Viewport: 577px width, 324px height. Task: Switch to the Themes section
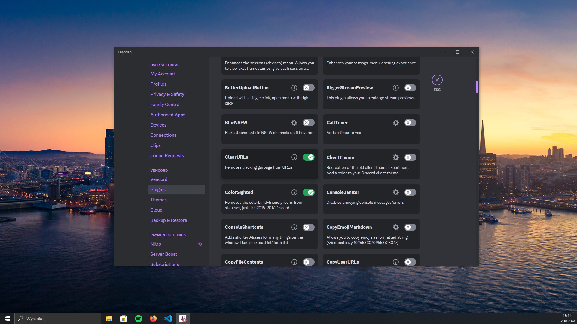pos(159,200)
